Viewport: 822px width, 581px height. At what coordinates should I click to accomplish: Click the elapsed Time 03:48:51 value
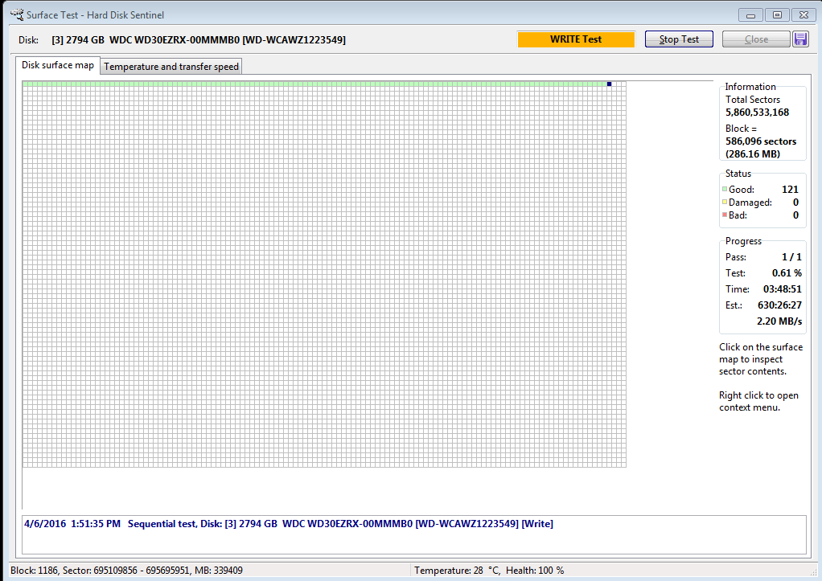click(782, 289)
